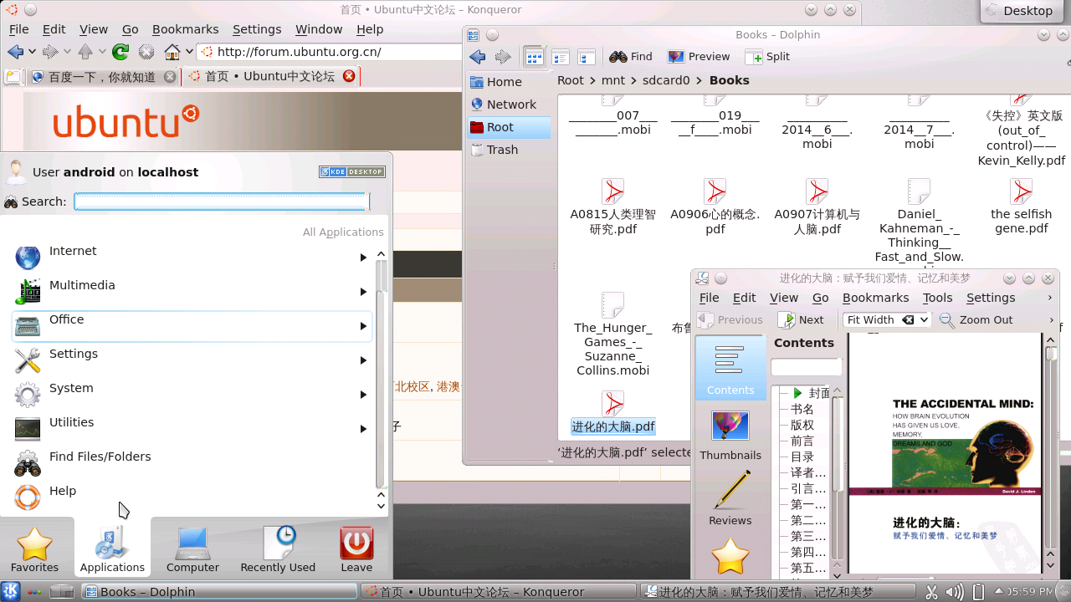
Task: Expand the Settings submenu arrow in launcher
Action: 363,360
